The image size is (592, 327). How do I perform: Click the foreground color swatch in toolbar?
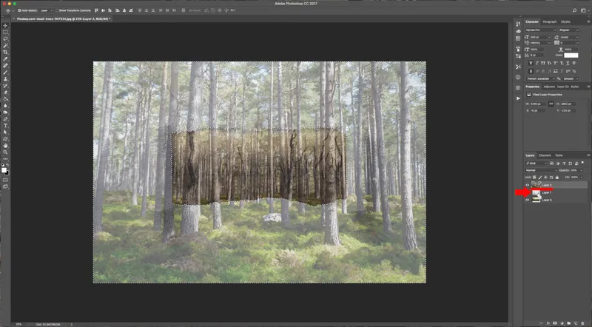pyautogui.click(x=4, y=170)
